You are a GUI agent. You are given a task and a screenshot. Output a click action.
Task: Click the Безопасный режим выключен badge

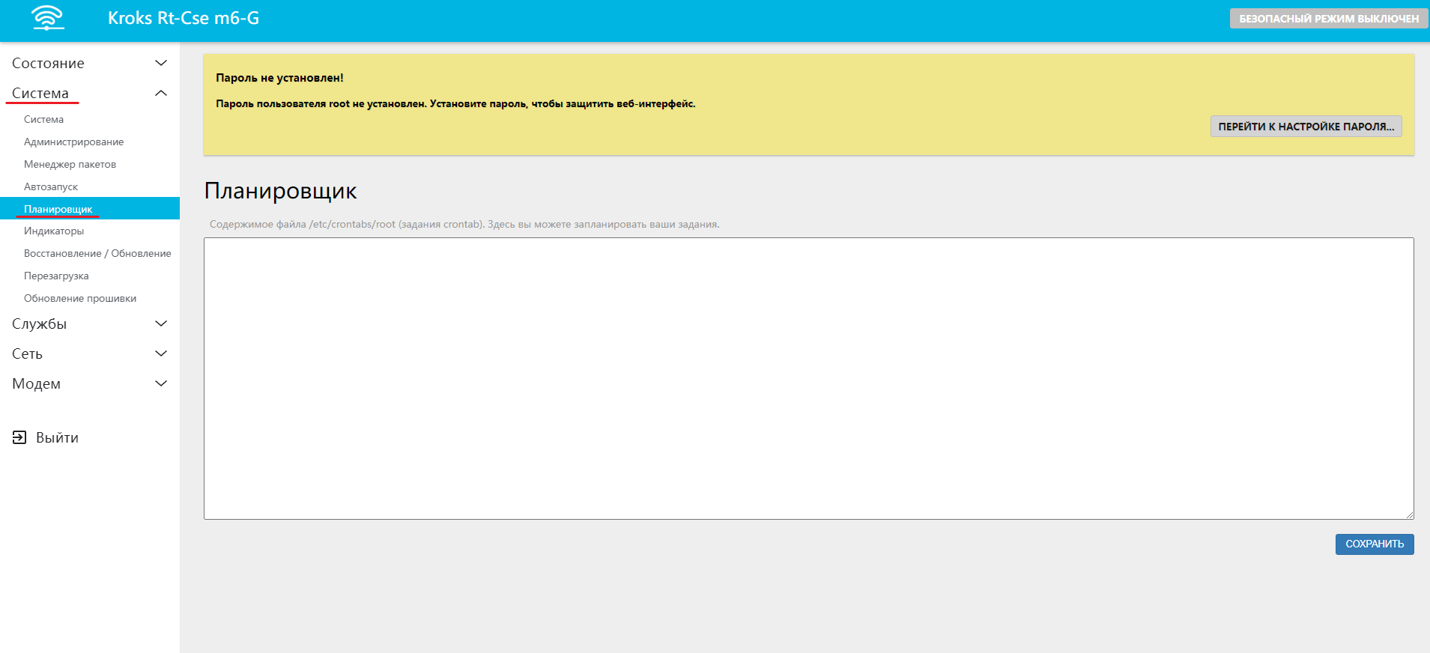point(1328,19)
